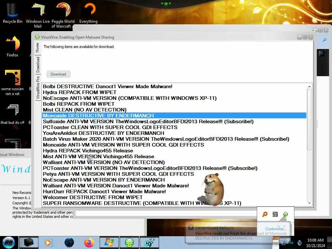This screenshot has width=332, height=249.
Task: Click the search icon in background window
Action: [325, 40]
